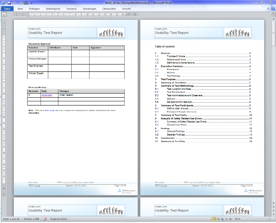Click the tab stop selector left of ruler

[x=4, y=14]
